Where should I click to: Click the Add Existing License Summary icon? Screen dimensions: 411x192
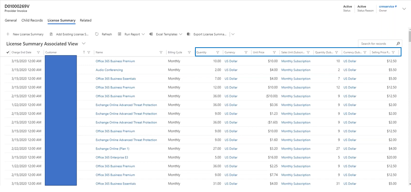[51, 34]
